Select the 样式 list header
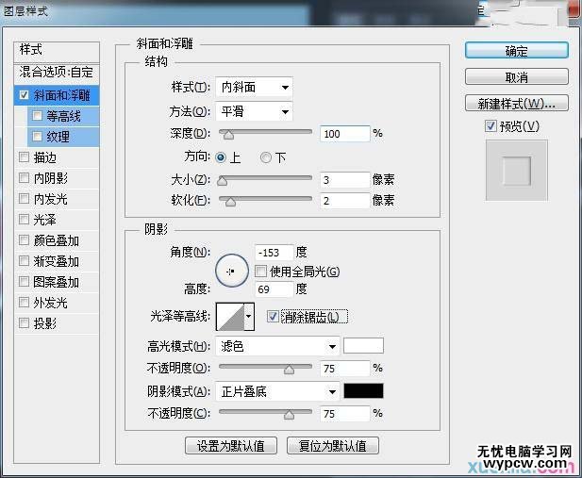The height and width of the screenshot is (478, 582). (57, 52)
